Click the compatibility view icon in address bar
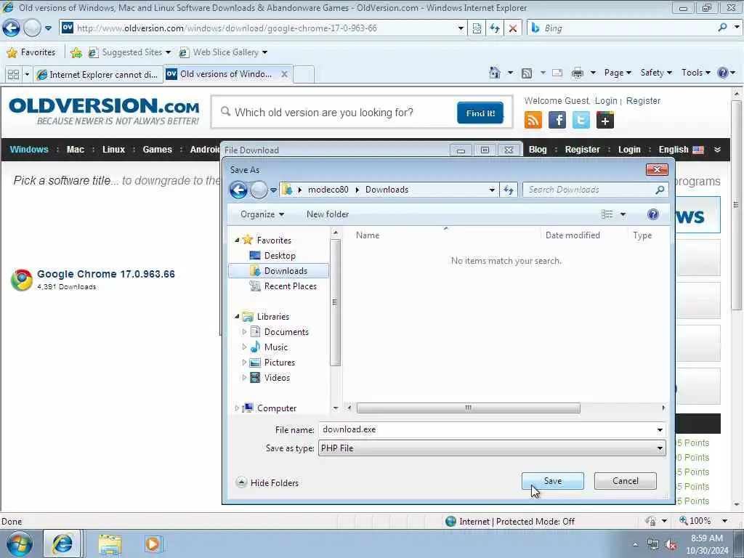744x558 pixels. click(477, 28)
